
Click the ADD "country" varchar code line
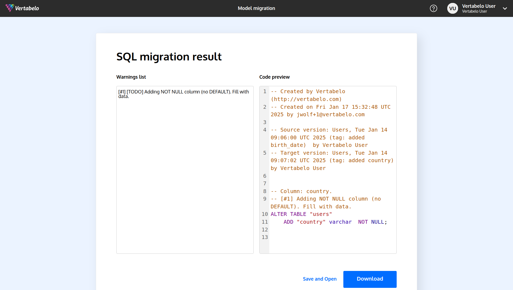tap(335, 222)
